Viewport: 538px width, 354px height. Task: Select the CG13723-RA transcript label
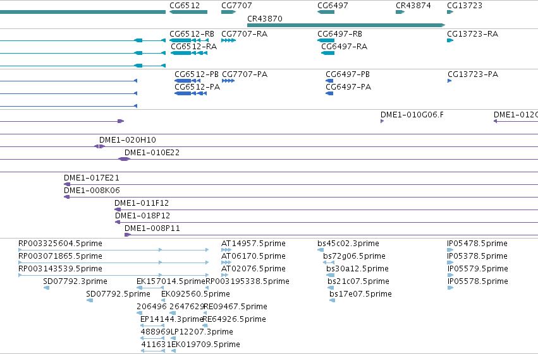(472, 34)
